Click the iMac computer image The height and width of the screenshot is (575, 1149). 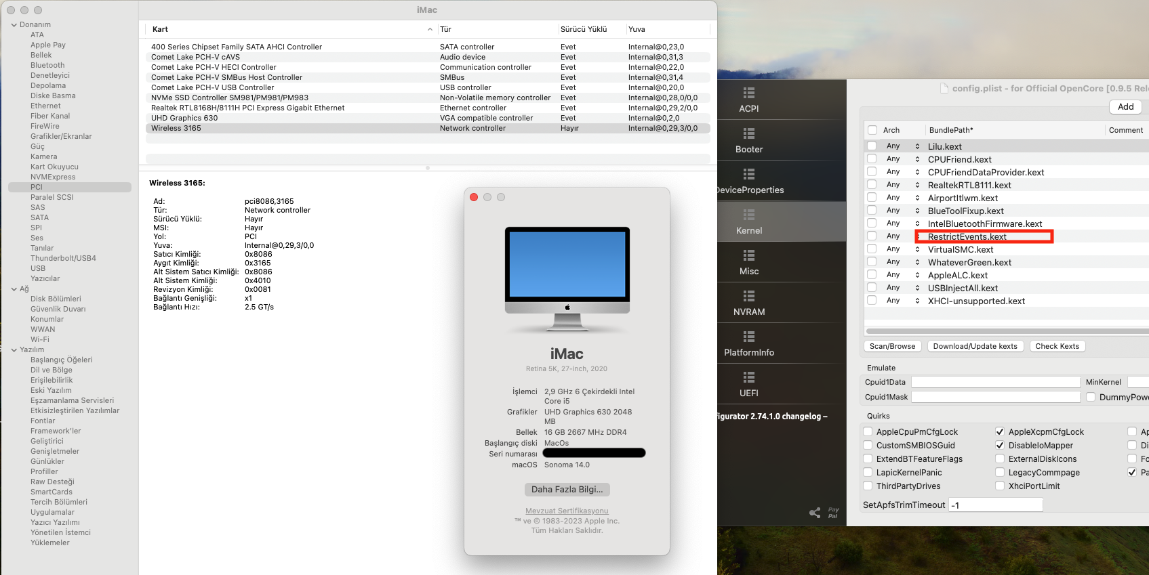(x=567, y=278)
